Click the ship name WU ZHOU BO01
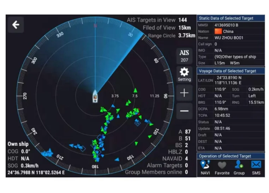 pyautogui.click(x=229, y=38)
